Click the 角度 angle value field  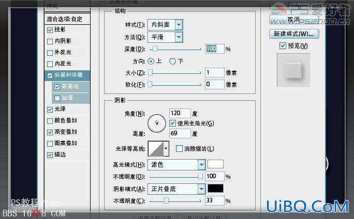tap(180, 113)
